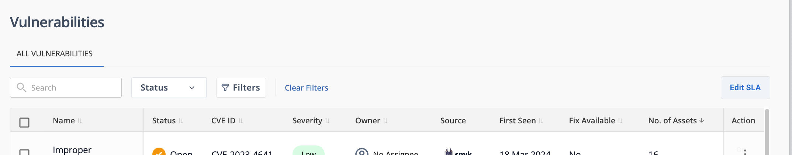Sort by First Seen arrows icon
The image size is (792, 155).
(541, 121)
